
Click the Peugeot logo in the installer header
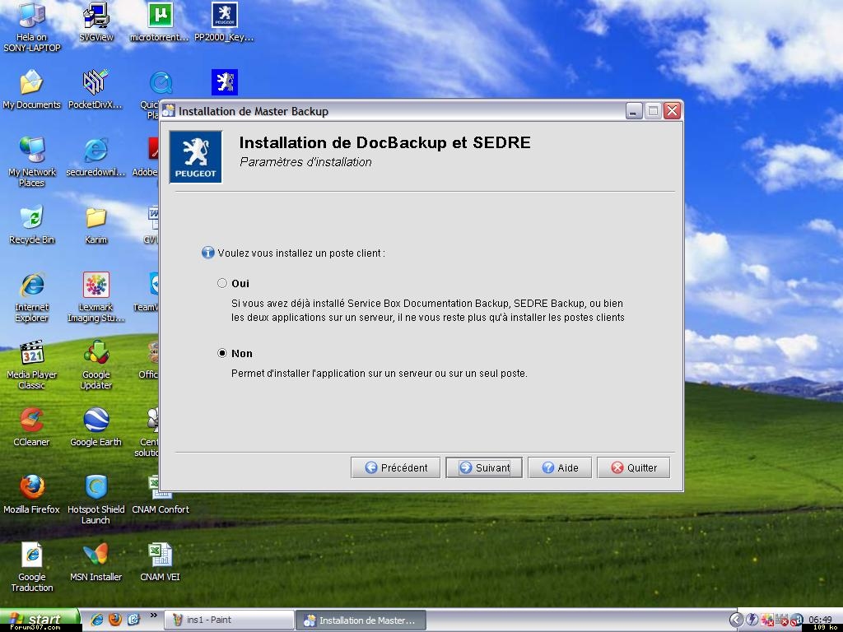[196, 157]
